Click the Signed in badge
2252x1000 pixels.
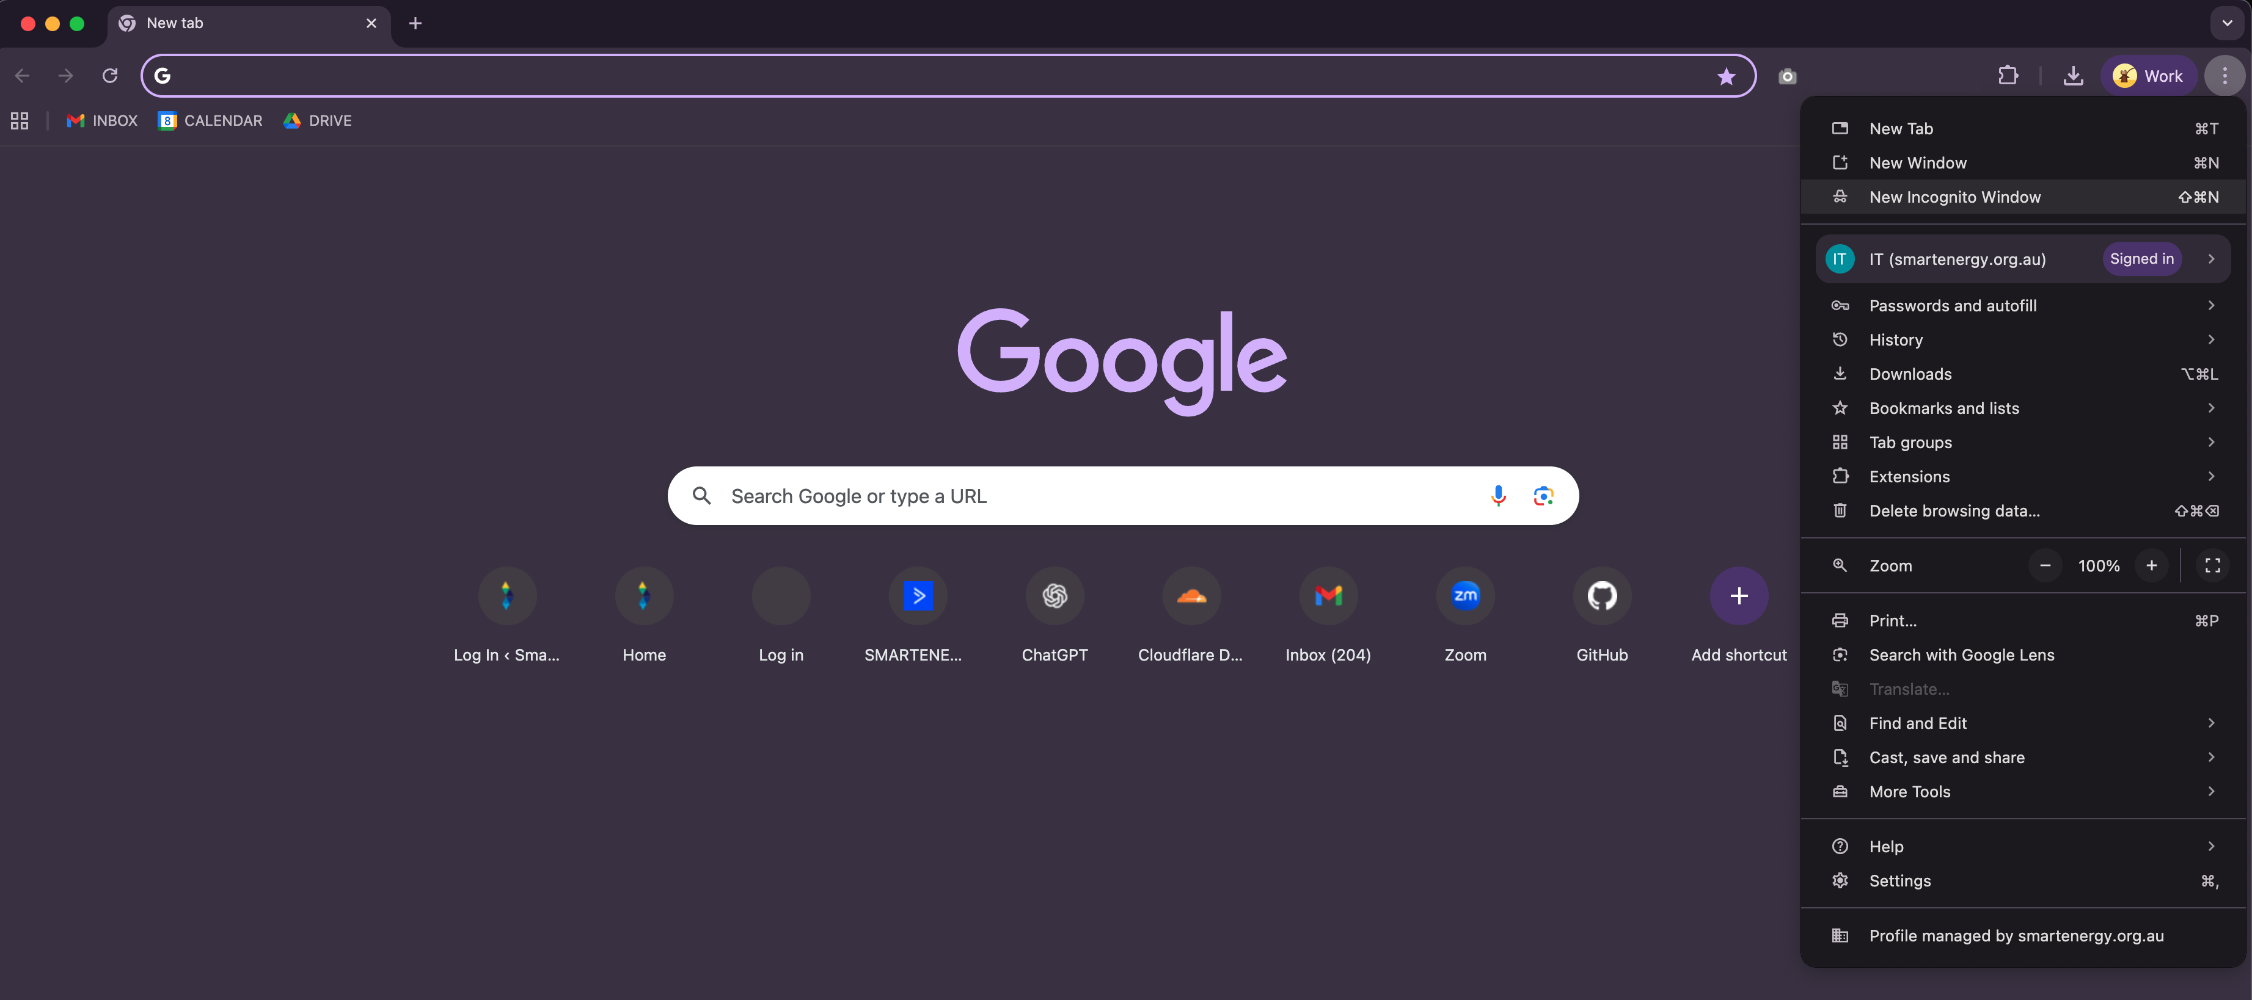pyautogui.click(x=2142, y=258)
